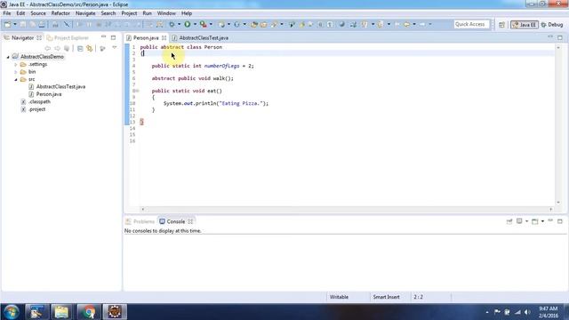Minimize the Navigator panel
Image resolution: width=569 pixels, height=320 pixels.
[x=103, y=37]
